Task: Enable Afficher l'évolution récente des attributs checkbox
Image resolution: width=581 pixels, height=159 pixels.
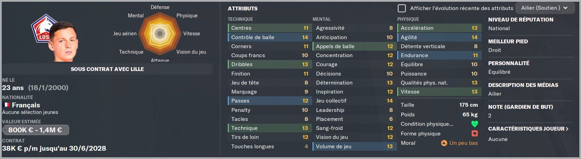Action: [402, 8]
